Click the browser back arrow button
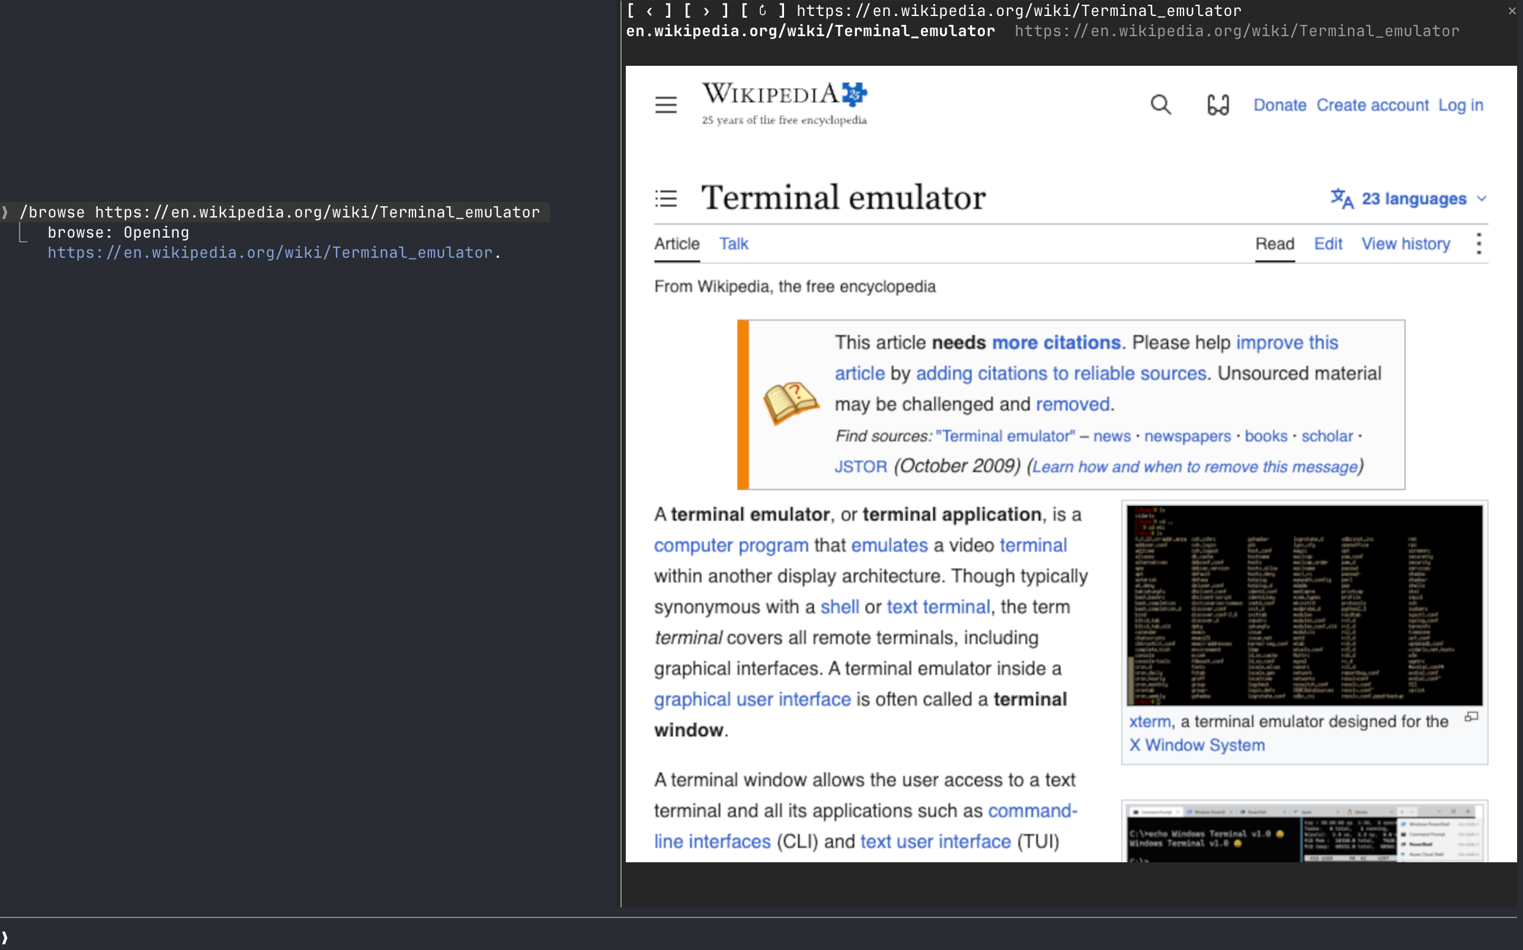This screenshot has height=950, width=1523. tap(649, 11)
